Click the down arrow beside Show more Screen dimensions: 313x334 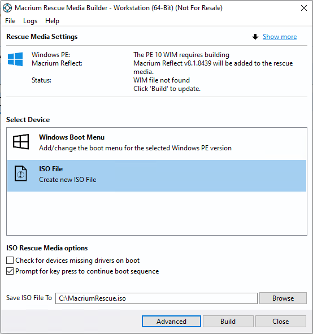(x=255, y=37)
